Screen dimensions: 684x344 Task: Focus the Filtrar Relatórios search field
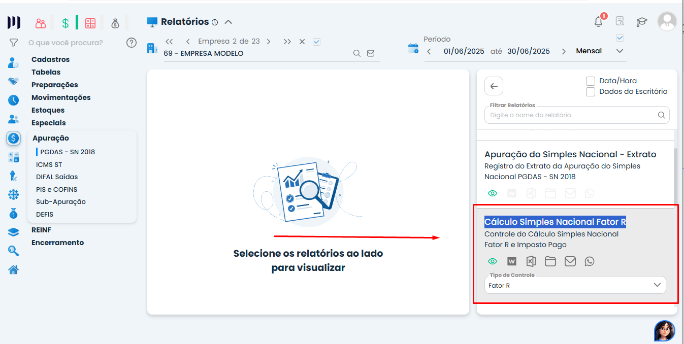[x=577, y=115]
